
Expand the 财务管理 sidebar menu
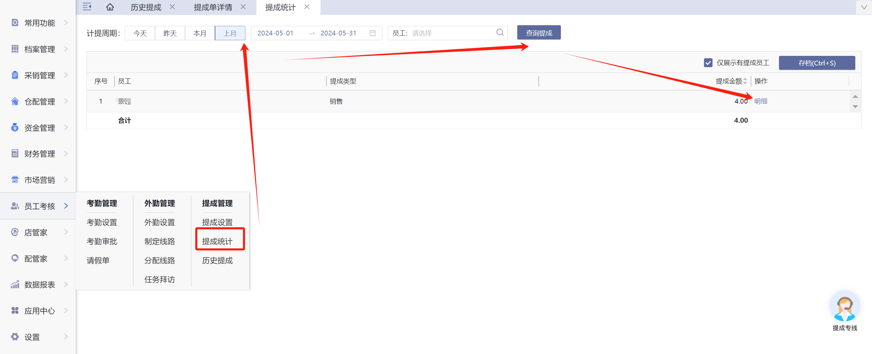39,154
